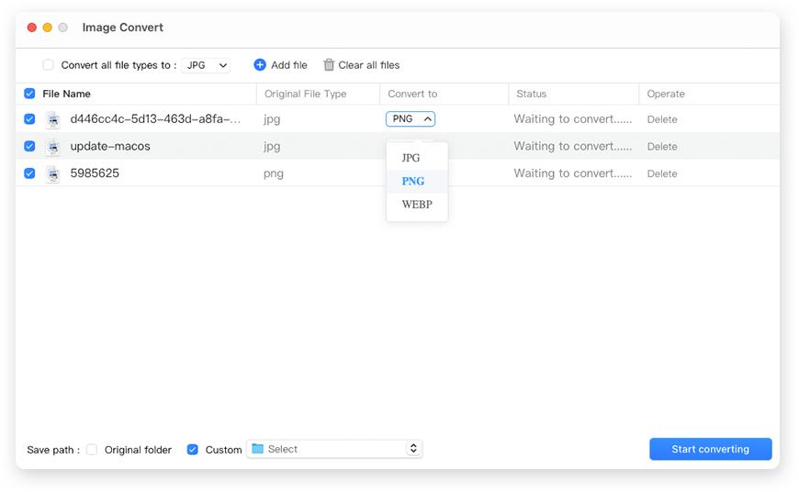Open the JPG convert-all format dropdown
The width and height of the screenshot is (799, 492).
click(x=205, y=65)
